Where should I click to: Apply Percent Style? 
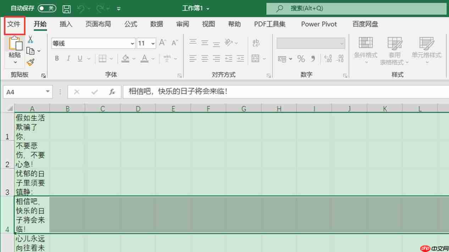coord(301,58)
